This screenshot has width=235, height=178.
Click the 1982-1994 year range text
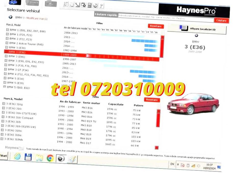[70, 50]
